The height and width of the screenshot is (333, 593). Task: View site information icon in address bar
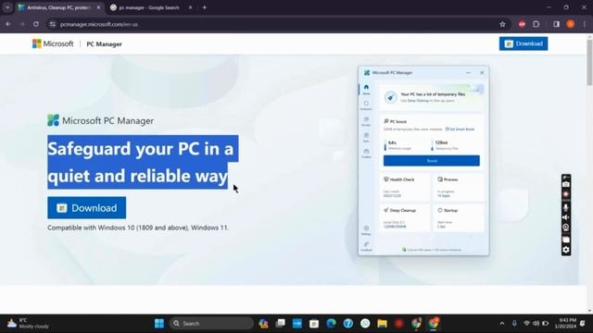[53, 24]
